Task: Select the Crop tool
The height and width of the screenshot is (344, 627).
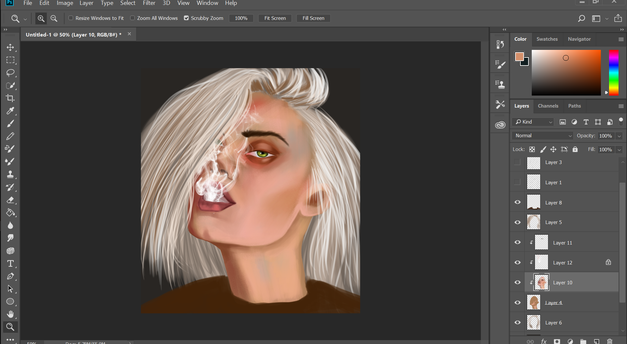Action: [10, 98]
